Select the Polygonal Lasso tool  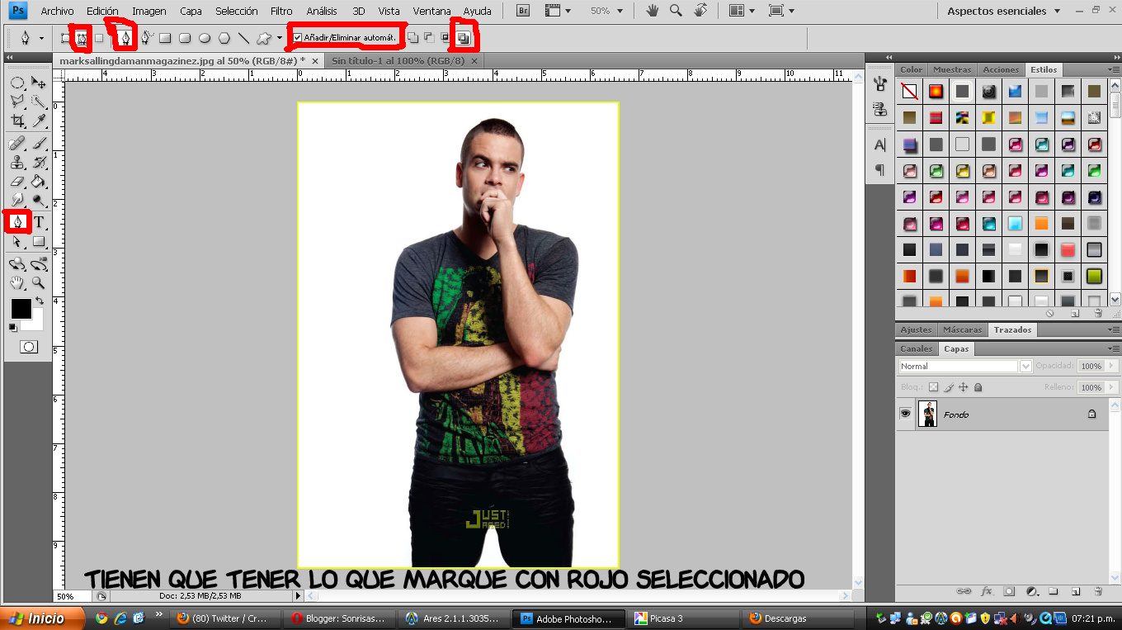coord(17,102)
